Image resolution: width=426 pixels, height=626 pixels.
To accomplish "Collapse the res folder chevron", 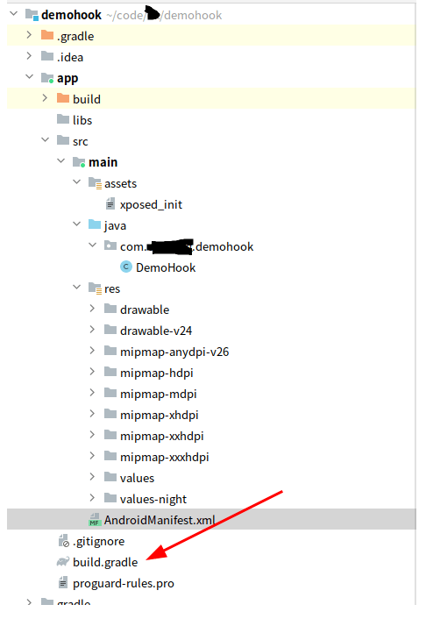I will pyautogui.click(x=76, y=288).
